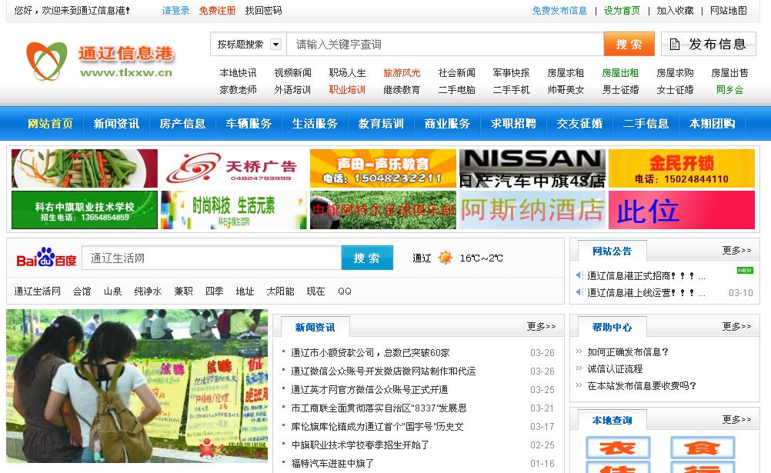Screen dimensions: 771x473
Task: Open the 房产信息 navigation menu item
Action: (x=182, y=124)
